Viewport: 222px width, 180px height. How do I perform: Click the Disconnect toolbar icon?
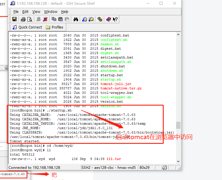click(x=45, y=19)
